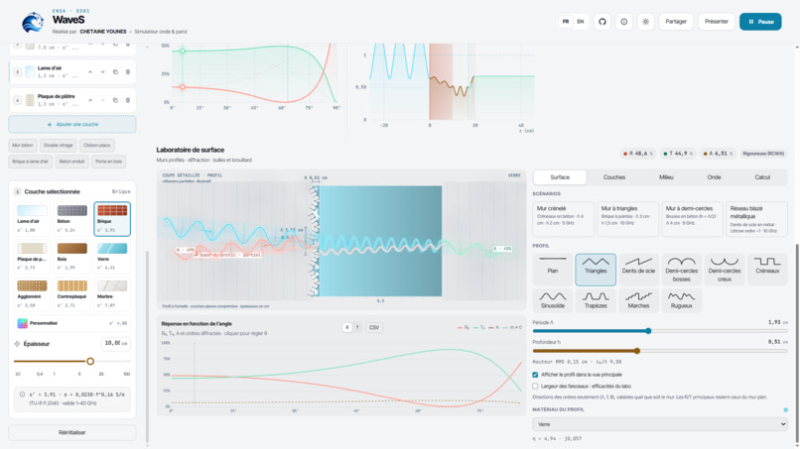The height and width of the screenshot is (449, 800).
Task: Delete the Lame d'air layer
Action: [128, 72]
